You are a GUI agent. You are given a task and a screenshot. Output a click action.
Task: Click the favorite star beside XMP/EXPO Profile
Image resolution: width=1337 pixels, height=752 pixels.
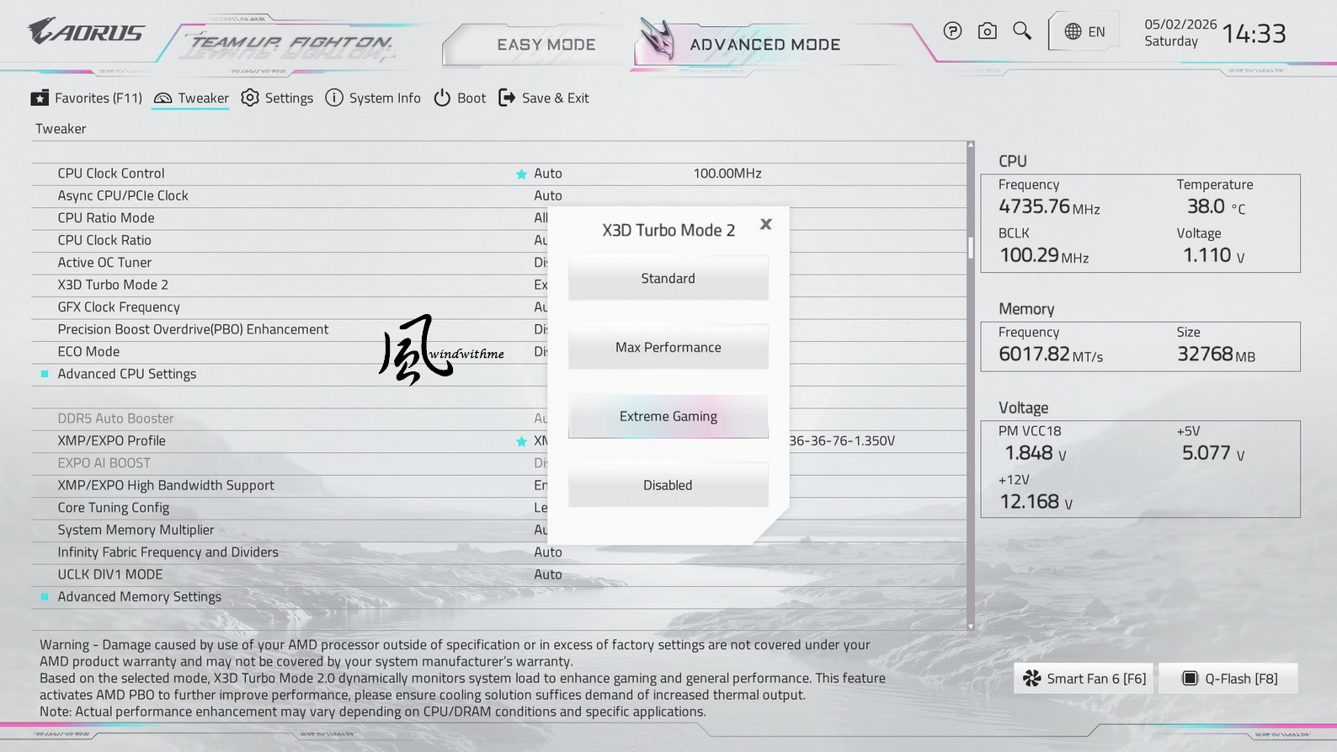pos(521,441)
